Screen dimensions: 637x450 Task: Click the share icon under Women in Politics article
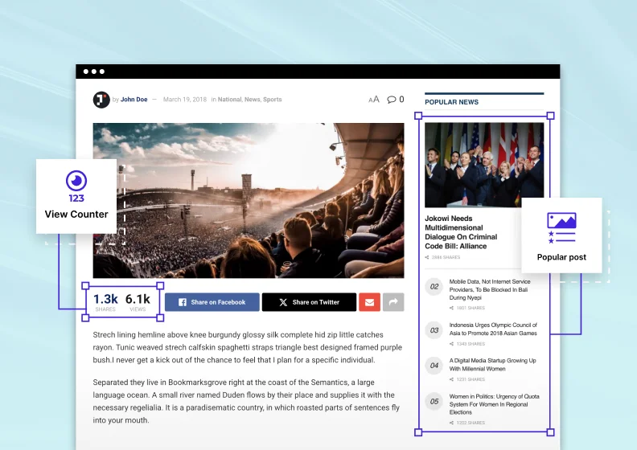point(451,423)
